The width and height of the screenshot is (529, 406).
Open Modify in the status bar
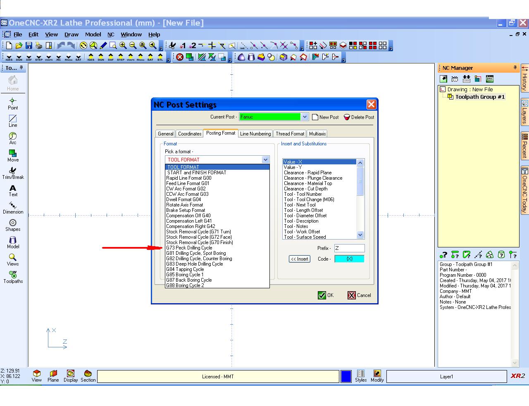click(x=377, y=376)
